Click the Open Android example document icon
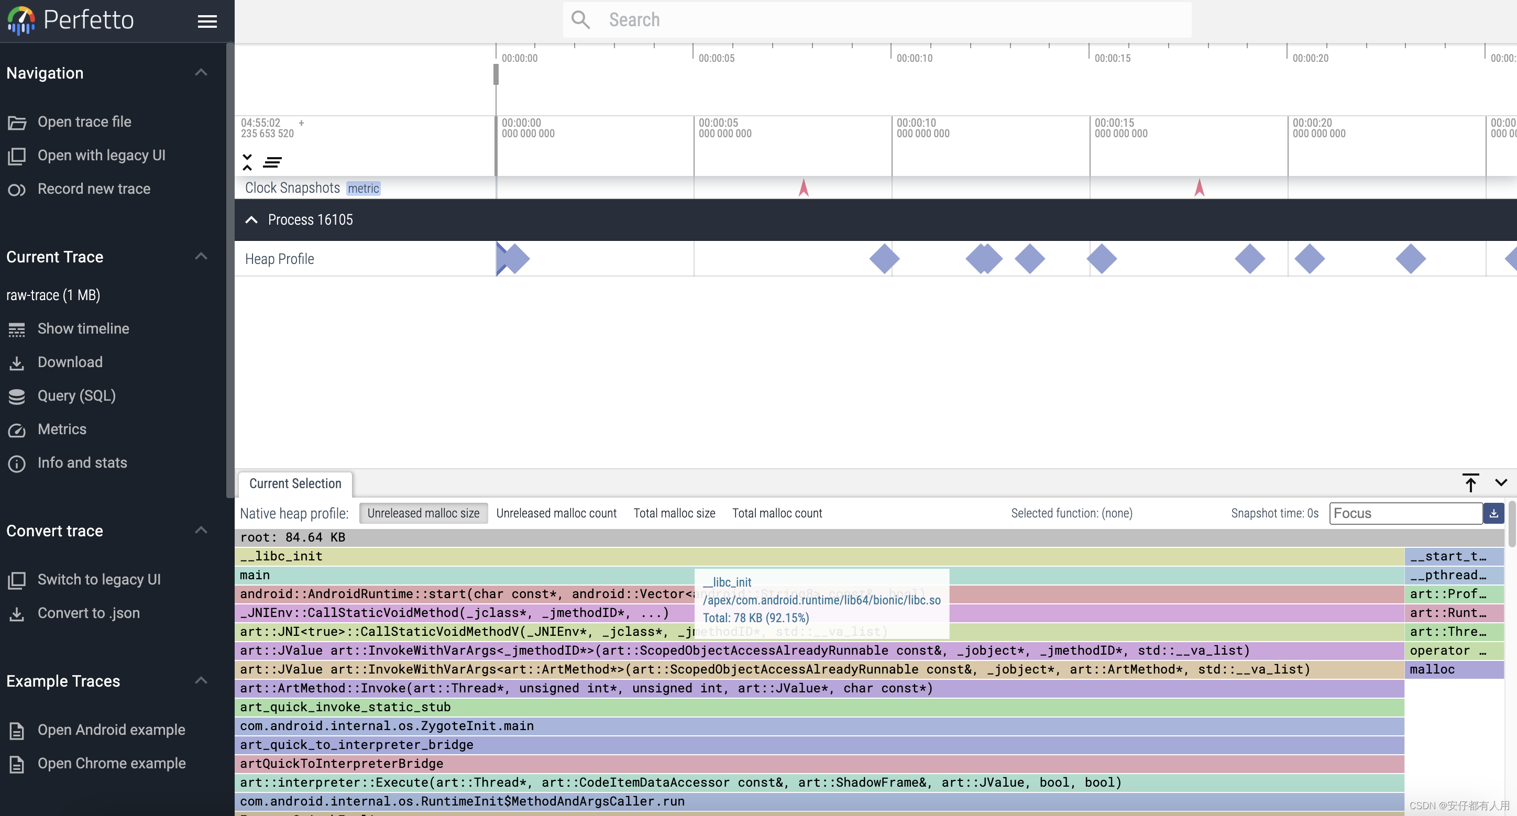This screenshot has height=816, width=1517. click(16, 730)
